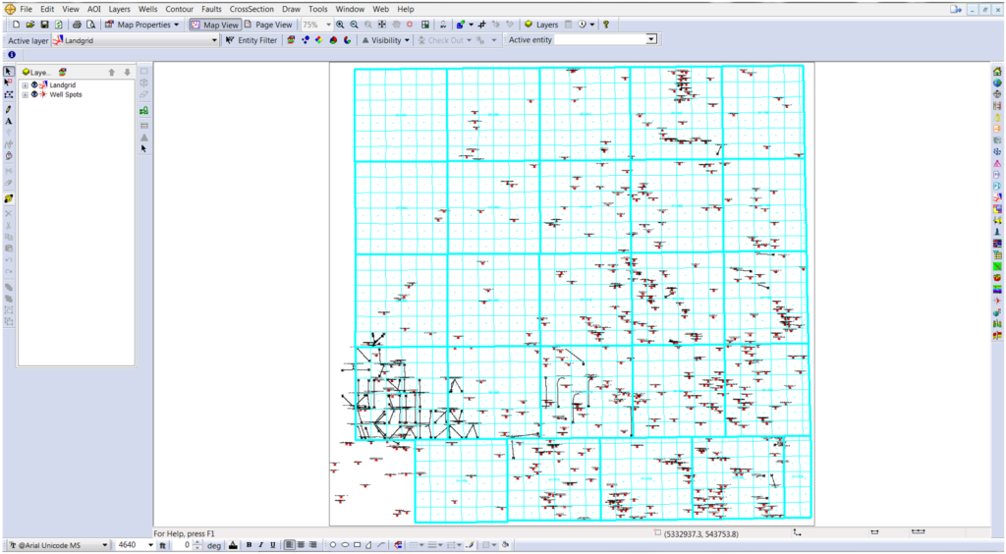This screenshot has width=1006, height=554.
Task: Expand the Well Spots tree node
Action: (25, 94)
